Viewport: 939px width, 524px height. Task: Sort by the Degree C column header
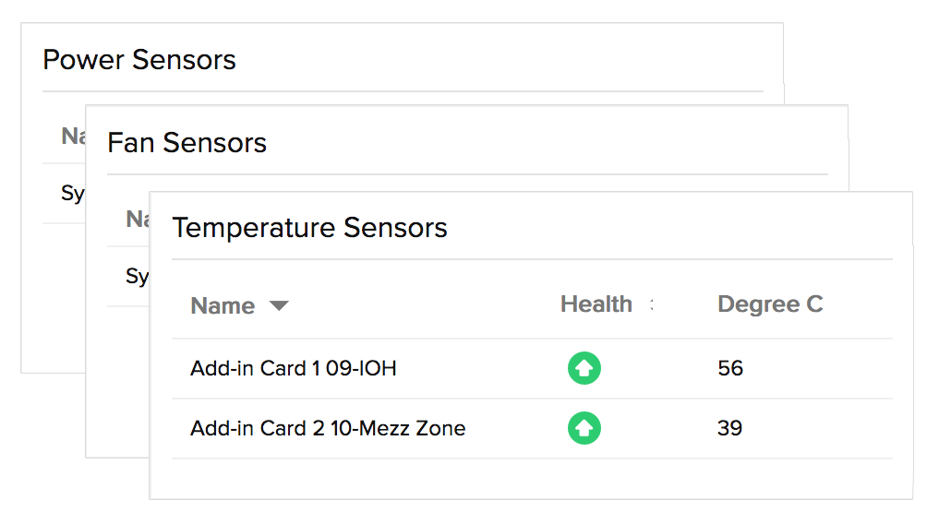click(x=770, y=304)
